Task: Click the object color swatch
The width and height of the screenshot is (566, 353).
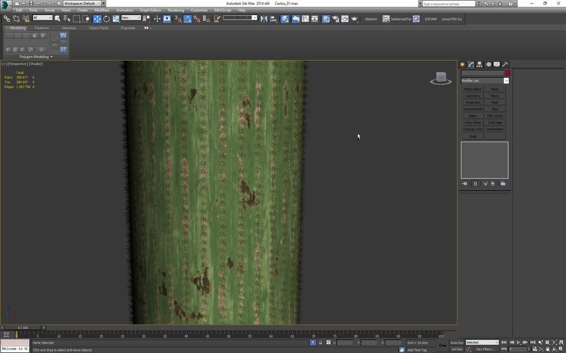Action: pos(507,73)
